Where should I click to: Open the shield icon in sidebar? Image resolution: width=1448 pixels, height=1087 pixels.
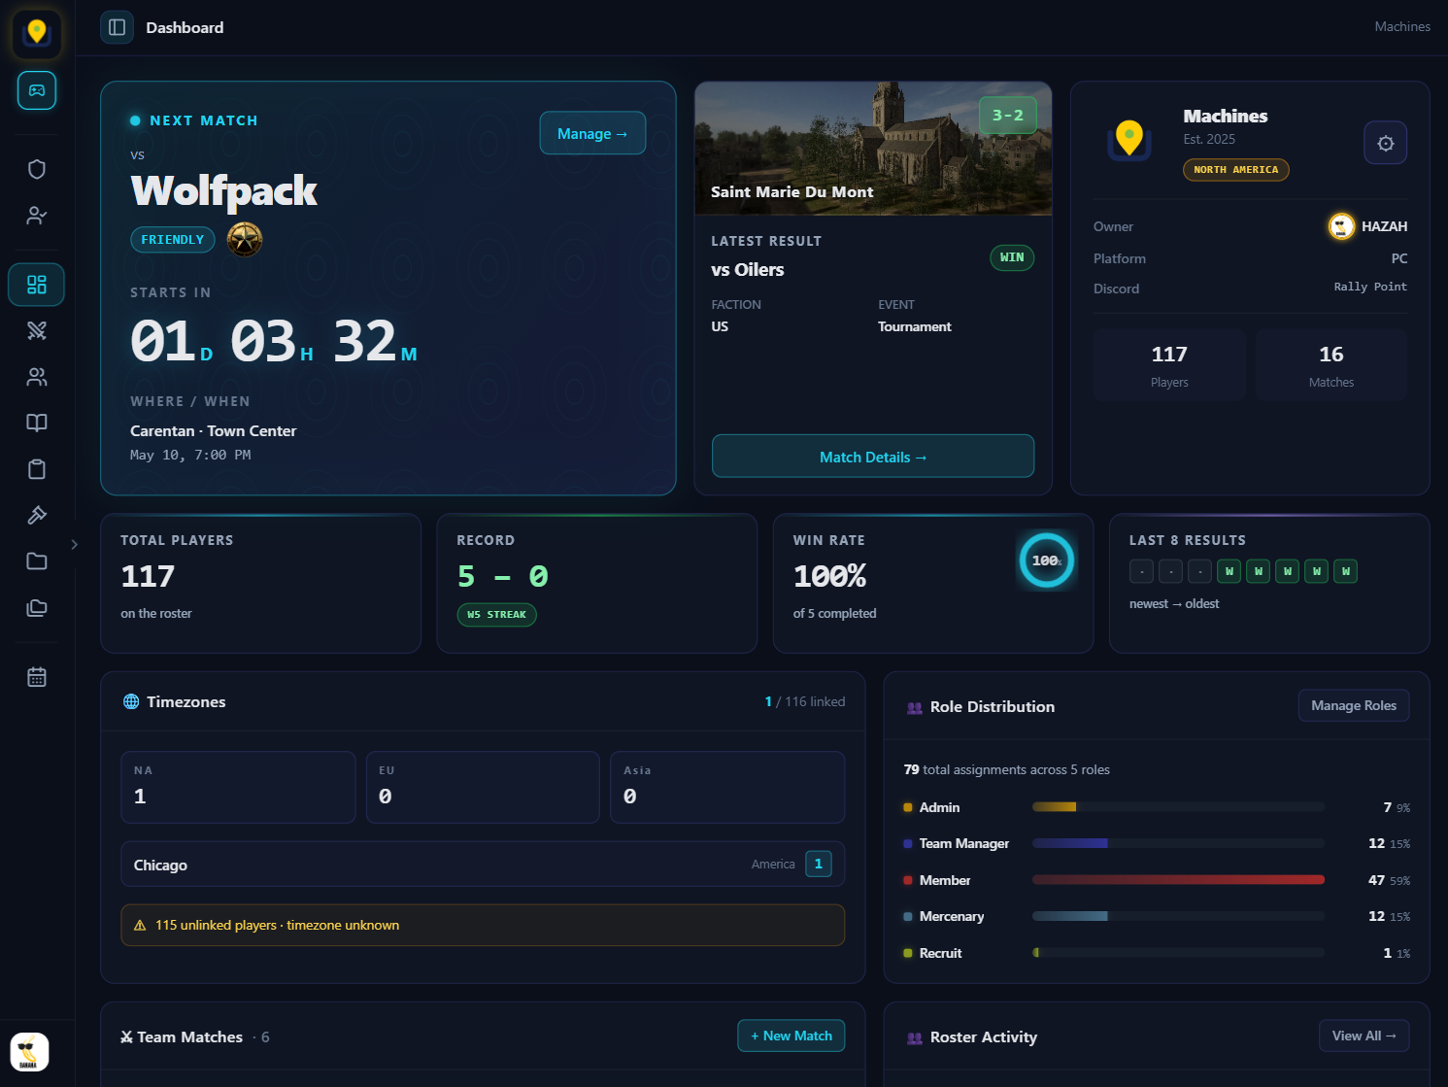click(37, 169)
